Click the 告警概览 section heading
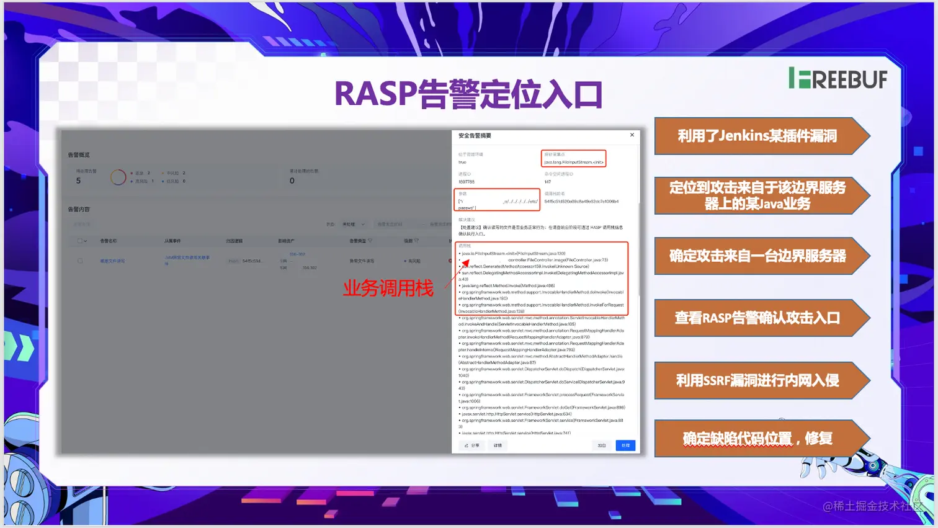Image resolution: width=938 pixels, height=528 pixels. tap(79, 154)
